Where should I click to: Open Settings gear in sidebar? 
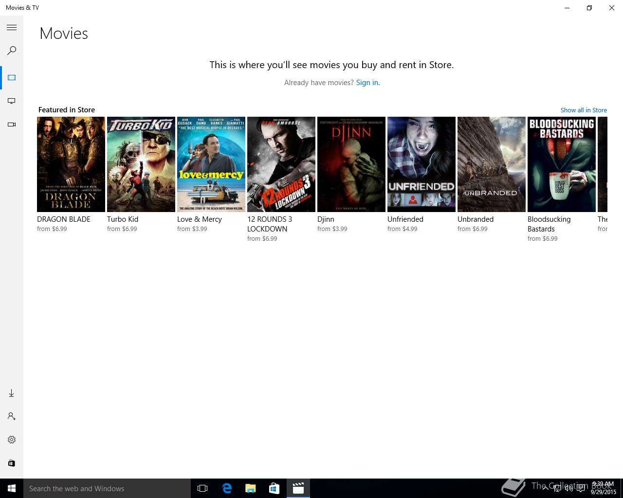click(x=12, y=440)
